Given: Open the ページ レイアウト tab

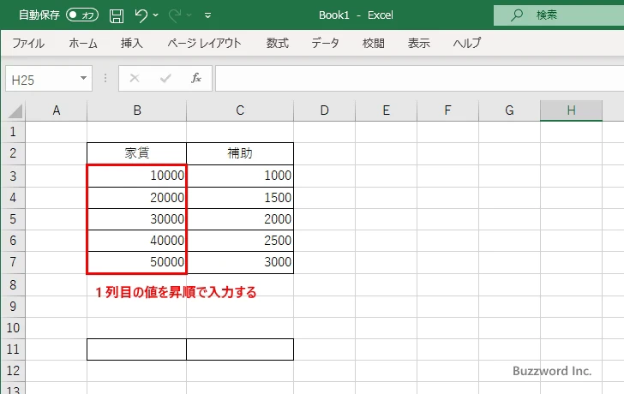Looking at the screenshot, I should 204,43.
